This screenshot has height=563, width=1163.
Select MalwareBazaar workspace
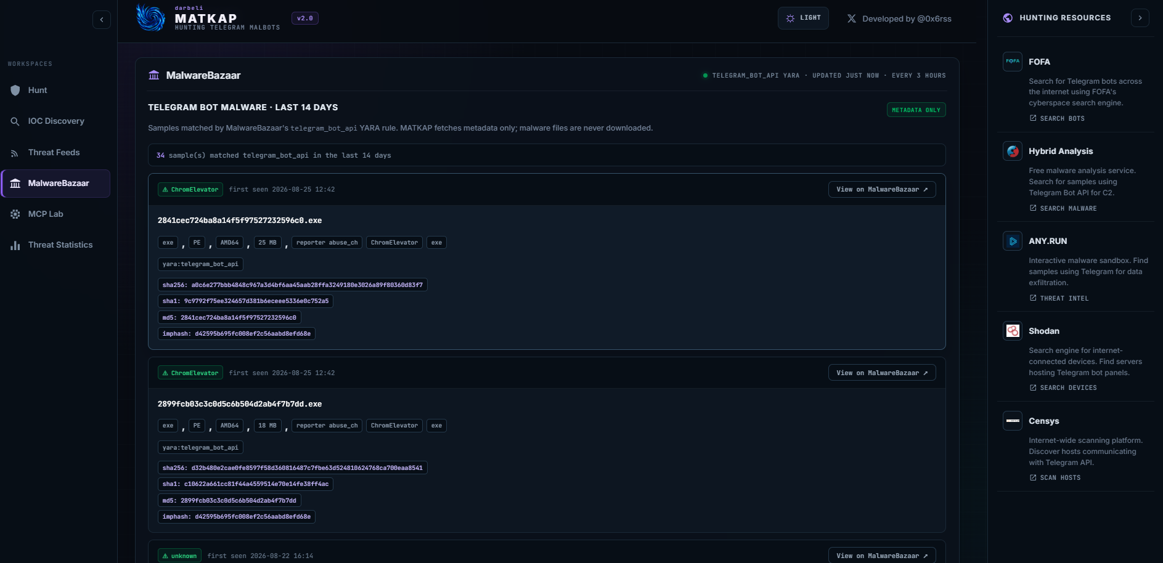coord(55,184)
